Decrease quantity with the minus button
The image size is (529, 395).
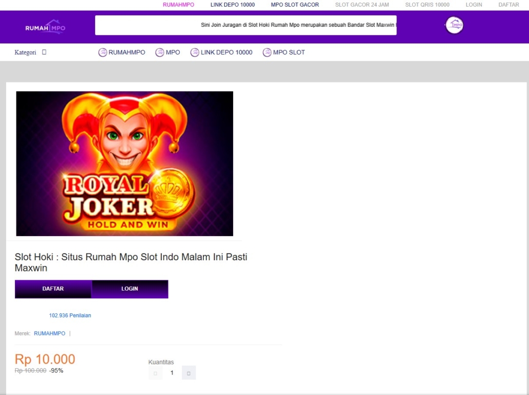pyautogui.click(x=155, y=373)
